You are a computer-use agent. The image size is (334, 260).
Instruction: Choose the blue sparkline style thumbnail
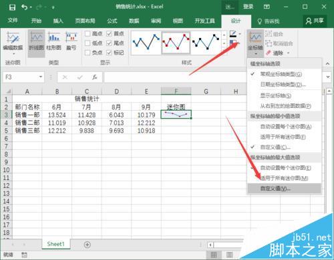(x=146, y=43)
